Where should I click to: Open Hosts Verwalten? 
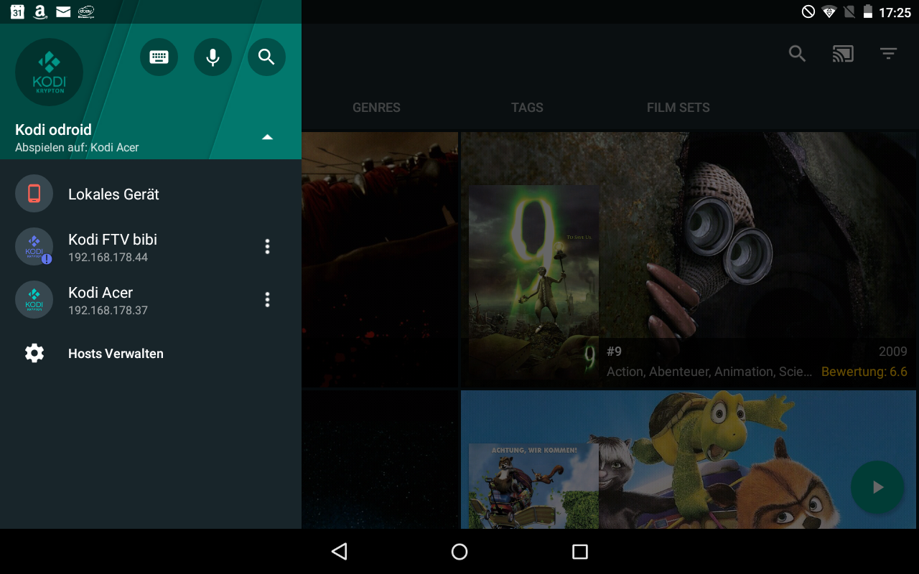click(x=151, y=353)
